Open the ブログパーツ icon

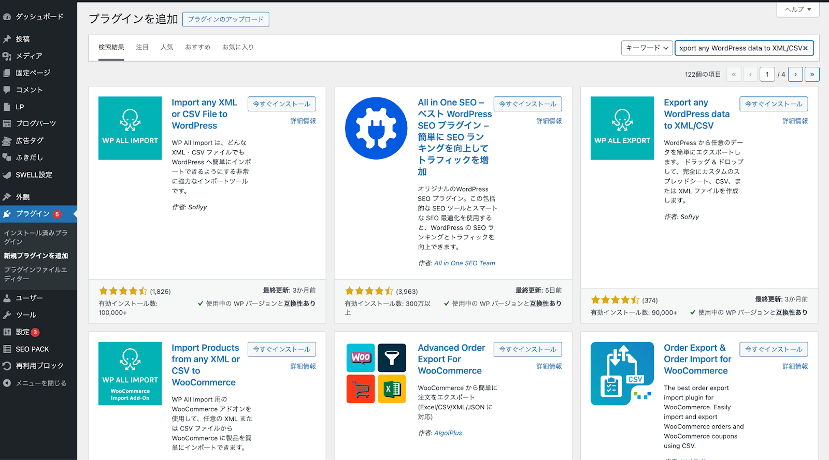7,123
